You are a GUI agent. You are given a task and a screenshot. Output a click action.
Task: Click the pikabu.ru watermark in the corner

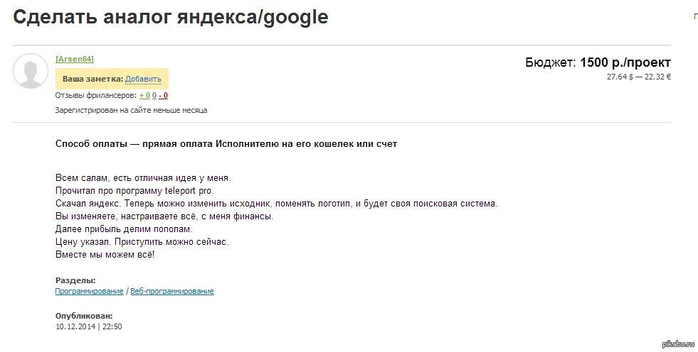point(678,344)
